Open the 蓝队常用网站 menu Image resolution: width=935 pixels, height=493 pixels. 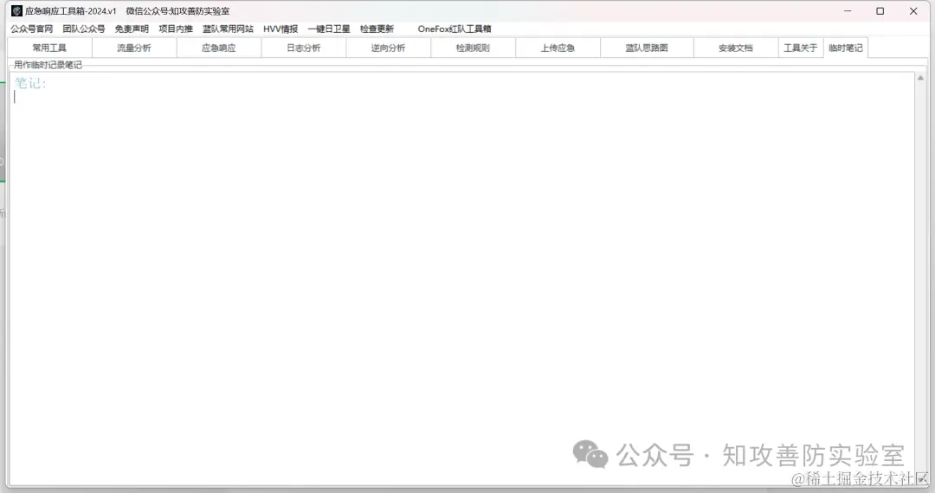[228, 29]
